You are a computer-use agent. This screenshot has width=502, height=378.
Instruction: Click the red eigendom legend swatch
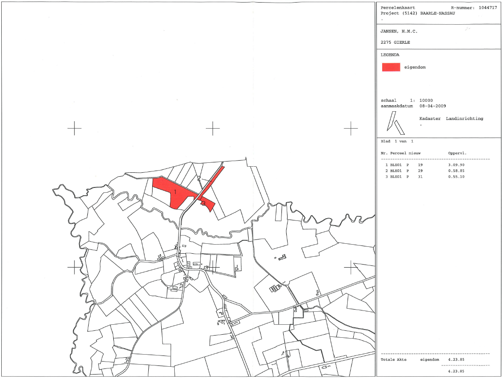pyautogui.click(x=391, y=67)
